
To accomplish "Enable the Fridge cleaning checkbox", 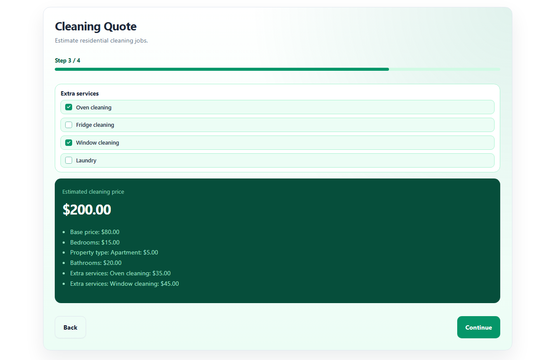I will tap(69, 125).
